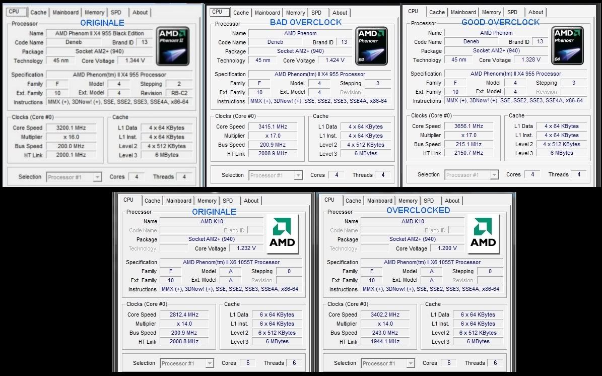Open the Mainboard tab in the OVERCLOCKED window

click(380, 201)
